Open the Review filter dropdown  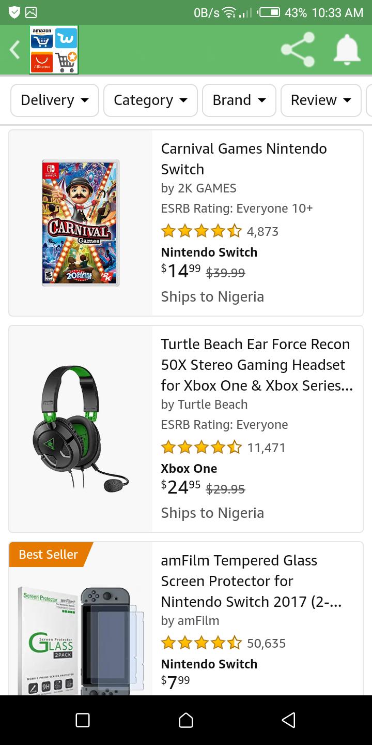click(321, 100)
